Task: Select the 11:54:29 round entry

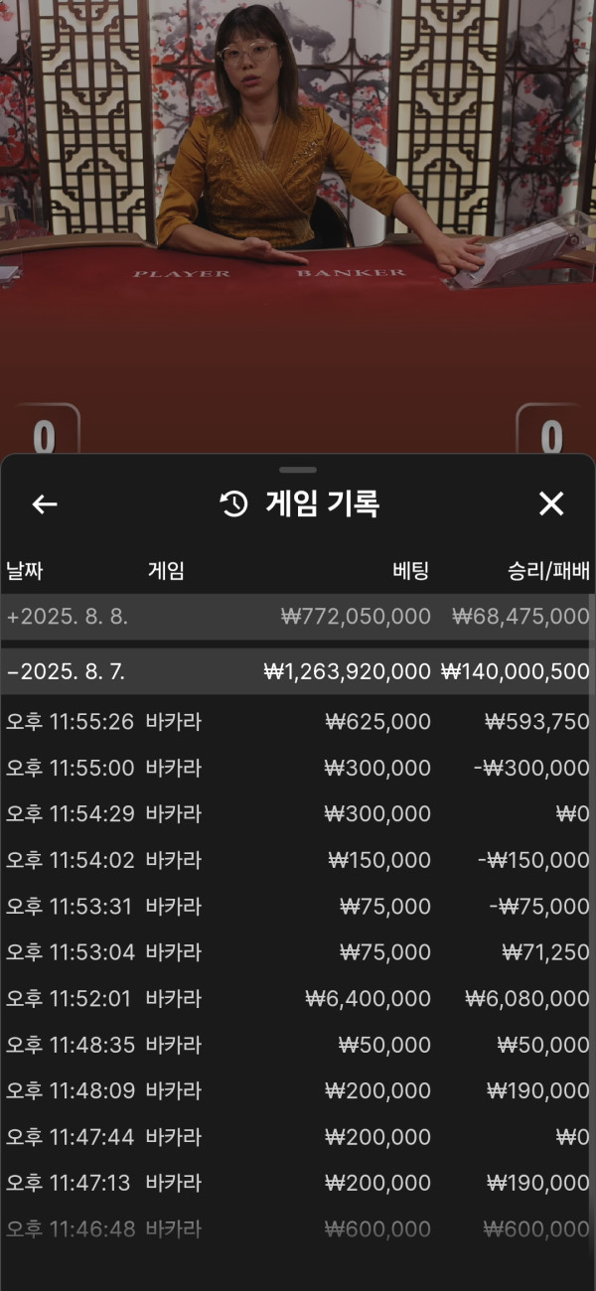Action: pos(298,814)
